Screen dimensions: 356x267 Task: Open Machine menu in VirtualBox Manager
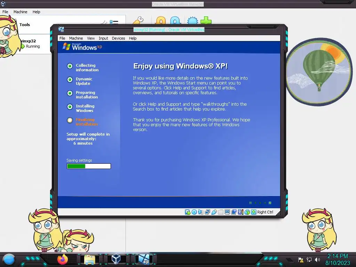point(21,12)
